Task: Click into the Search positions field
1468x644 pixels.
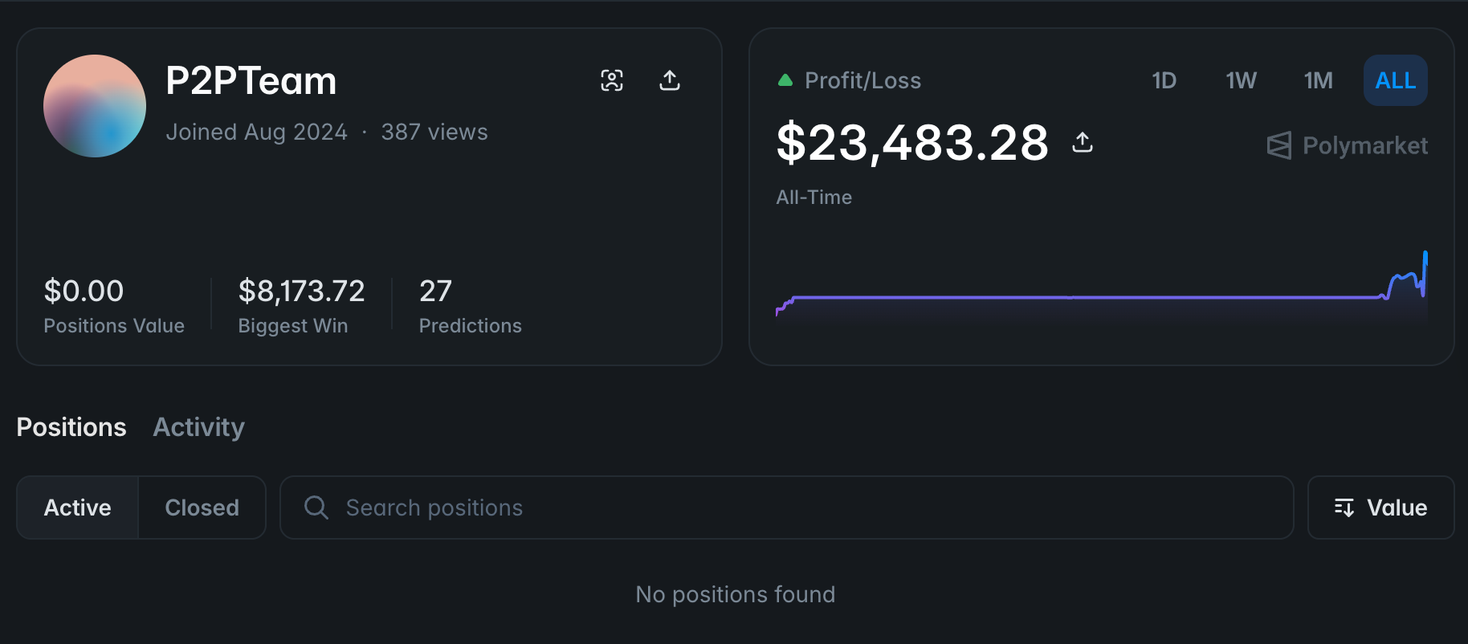Action: point(562,507)
